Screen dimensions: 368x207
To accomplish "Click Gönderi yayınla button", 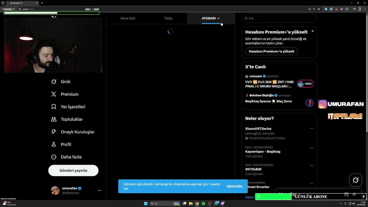I will coord(73,170).
